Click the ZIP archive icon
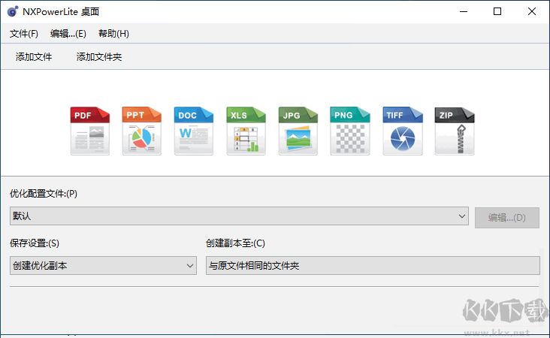The width and height of the screenshot is (550, 338). pyautogui.click(x=455, y=131)
